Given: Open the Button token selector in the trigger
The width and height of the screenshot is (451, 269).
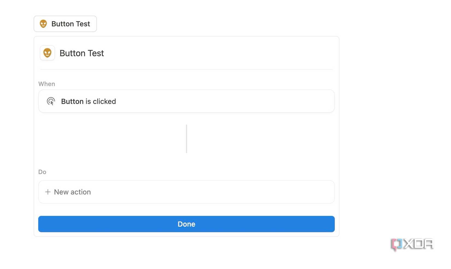Looking at the screenshot, I should pos(72,101).
